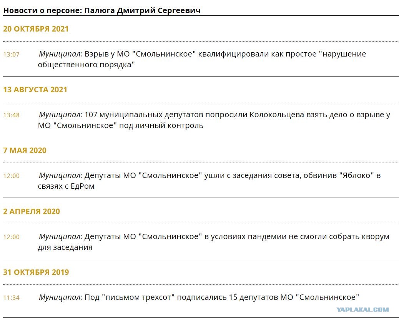Open article about quorum failure during pandemic

pyautogui.click(x=214, y=242)
